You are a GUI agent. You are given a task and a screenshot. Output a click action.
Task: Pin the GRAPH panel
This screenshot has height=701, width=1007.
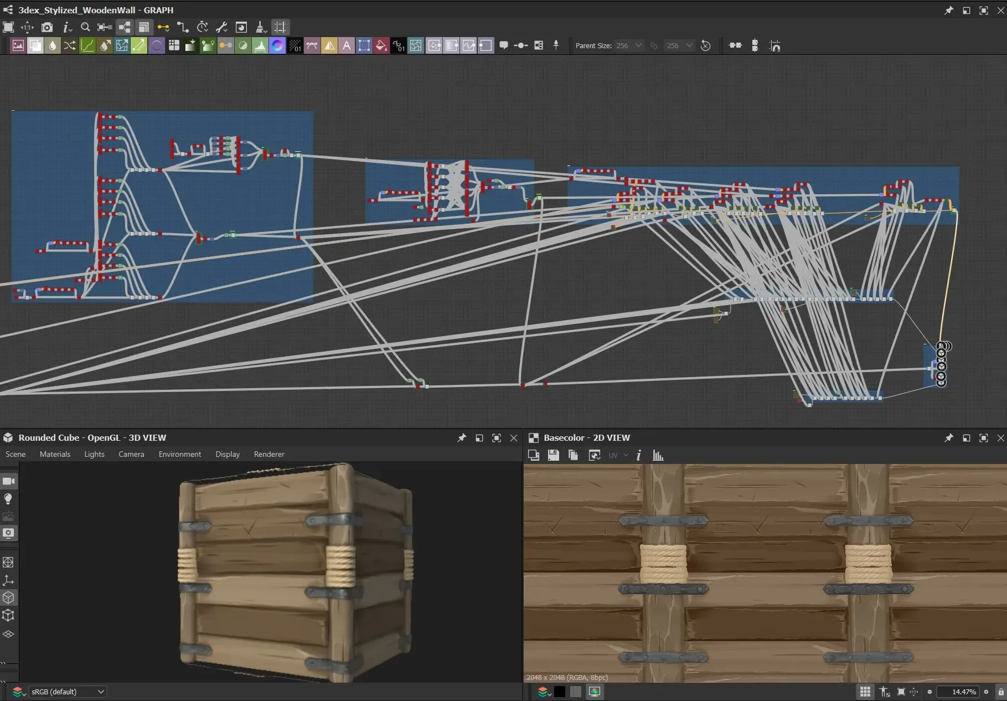[949, 10]
